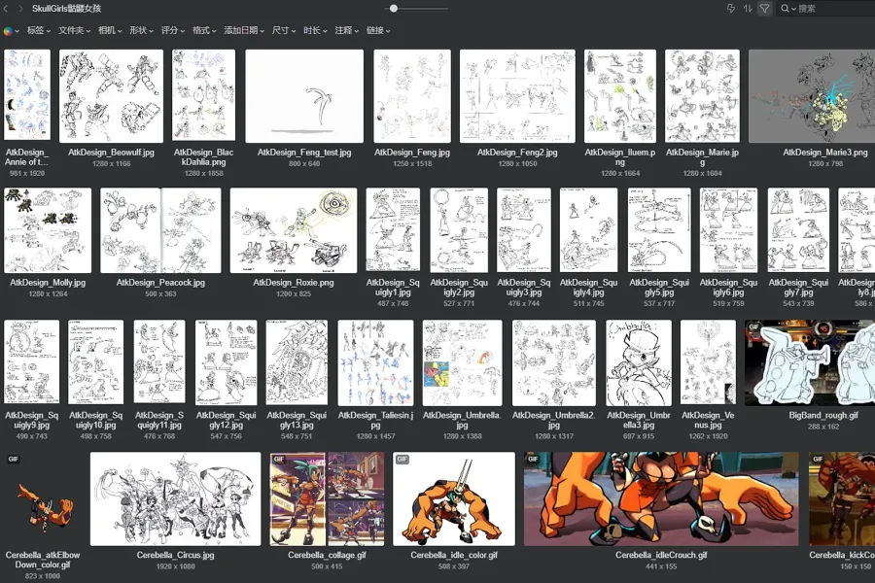Click the thumbnail size zoom slider
The width and height of the screenshot is (875, 583).
[393, 9]
